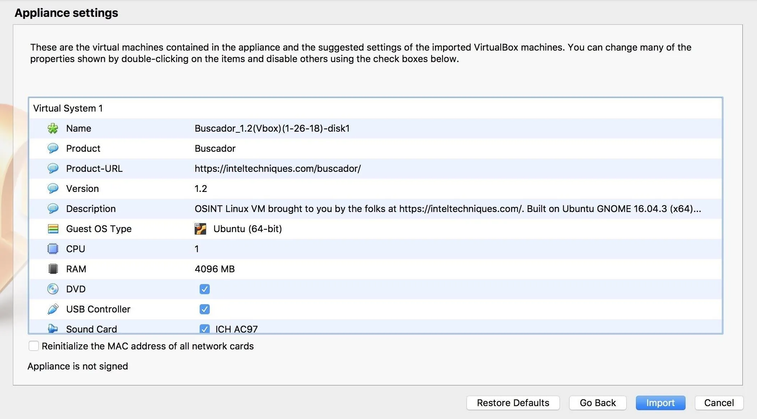
Task: Click the Appliance is not signed text
Action: click(x=78, y=366)
